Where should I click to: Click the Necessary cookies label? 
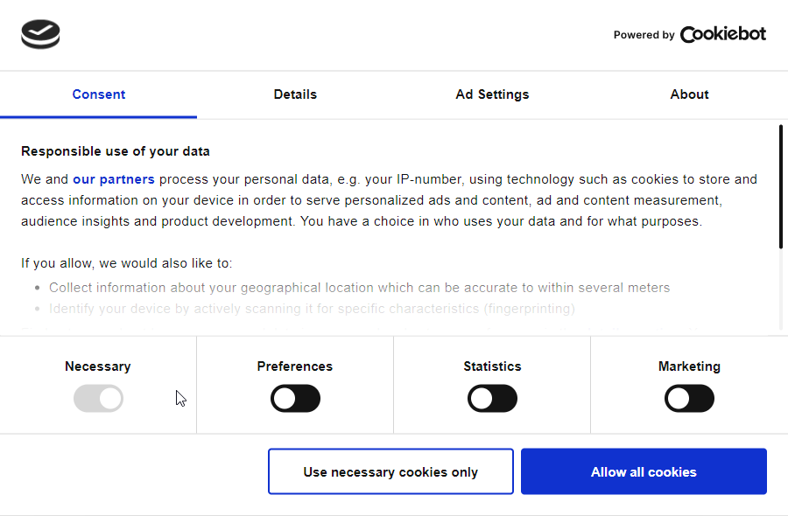click(x=98, y=366)
